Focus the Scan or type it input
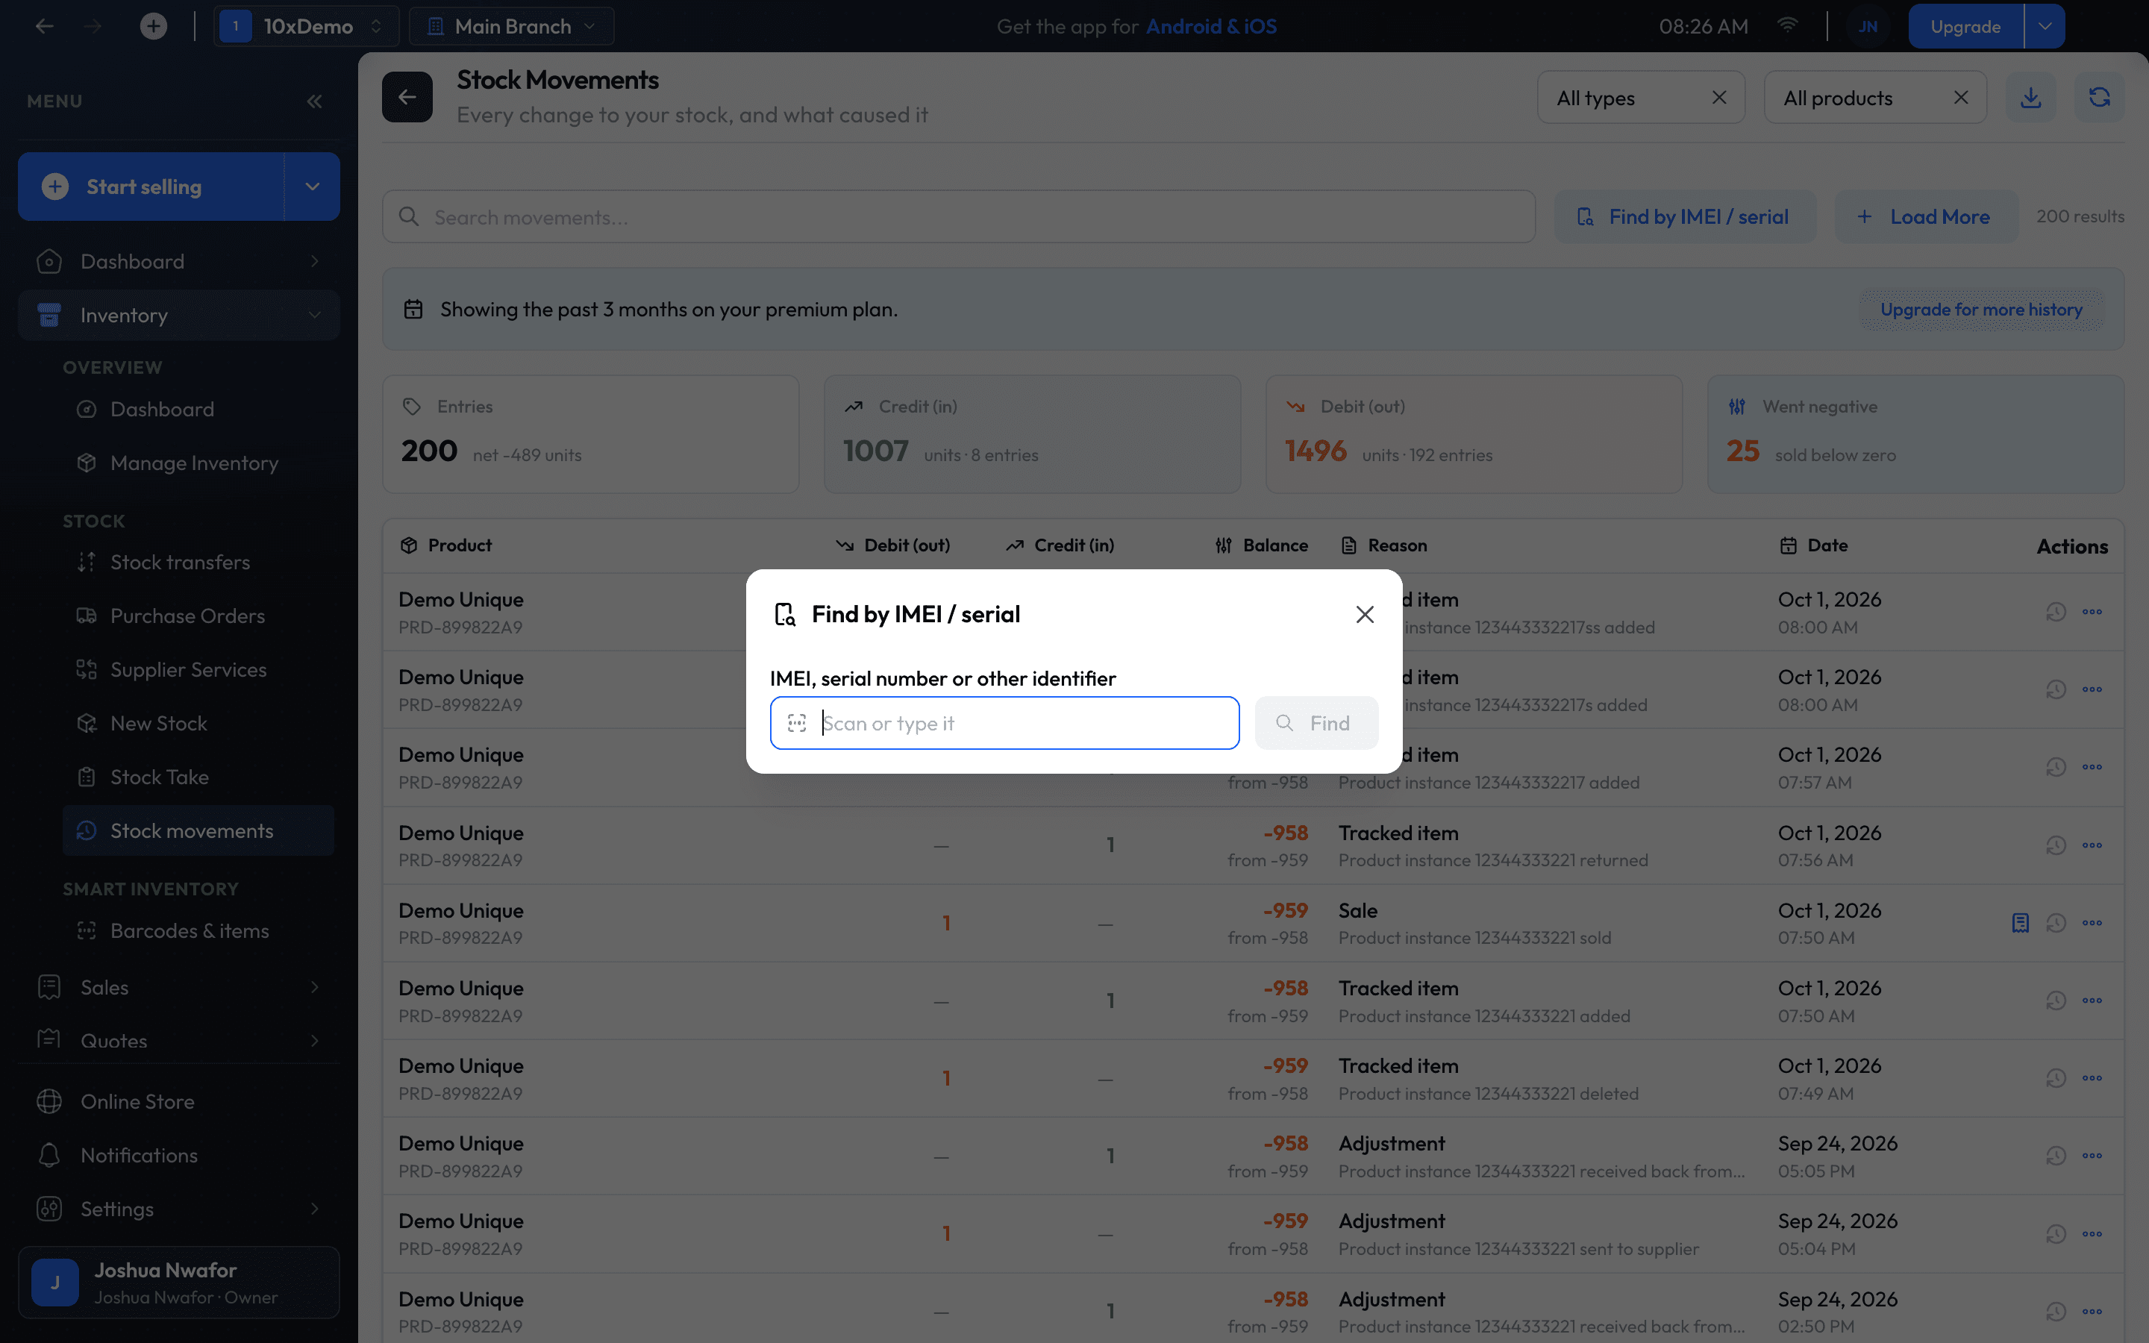 1004,723
